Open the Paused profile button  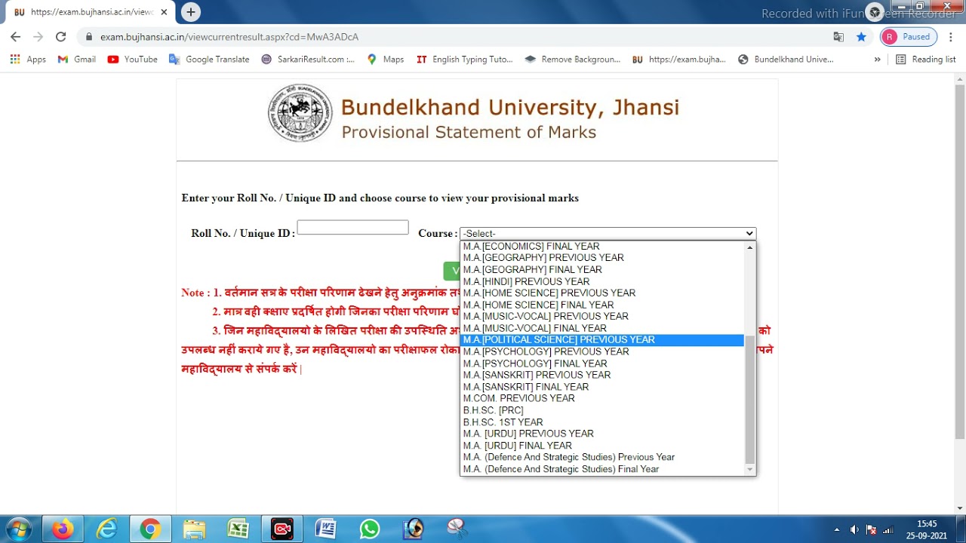(909, 36)
